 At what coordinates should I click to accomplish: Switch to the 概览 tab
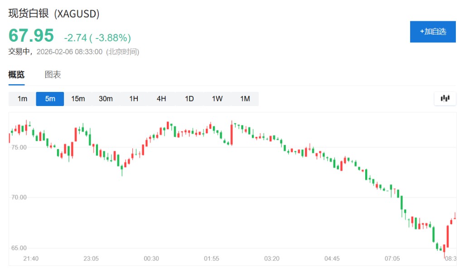pyautogui.click(x=16, y=75)
